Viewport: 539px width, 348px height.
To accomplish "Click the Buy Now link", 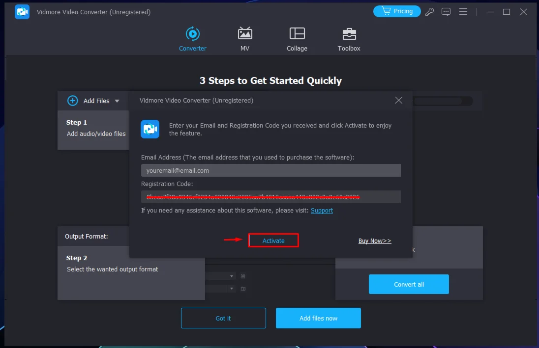I will tap(375, 241).
